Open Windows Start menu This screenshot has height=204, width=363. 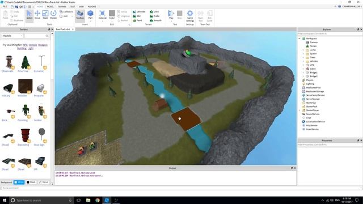click(5, 200)
